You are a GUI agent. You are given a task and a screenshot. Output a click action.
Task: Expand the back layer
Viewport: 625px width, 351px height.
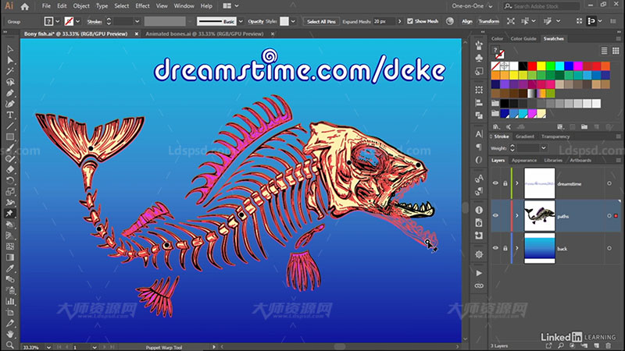(517, 248)
